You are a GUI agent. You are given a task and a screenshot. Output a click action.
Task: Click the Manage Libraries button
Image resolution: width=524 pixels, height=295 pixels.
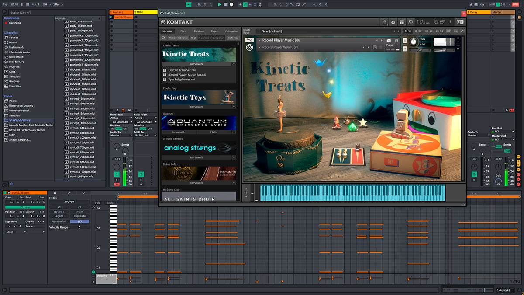tap(178, 38)
